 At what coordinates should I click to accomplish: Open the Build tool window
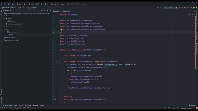[42, 105]
